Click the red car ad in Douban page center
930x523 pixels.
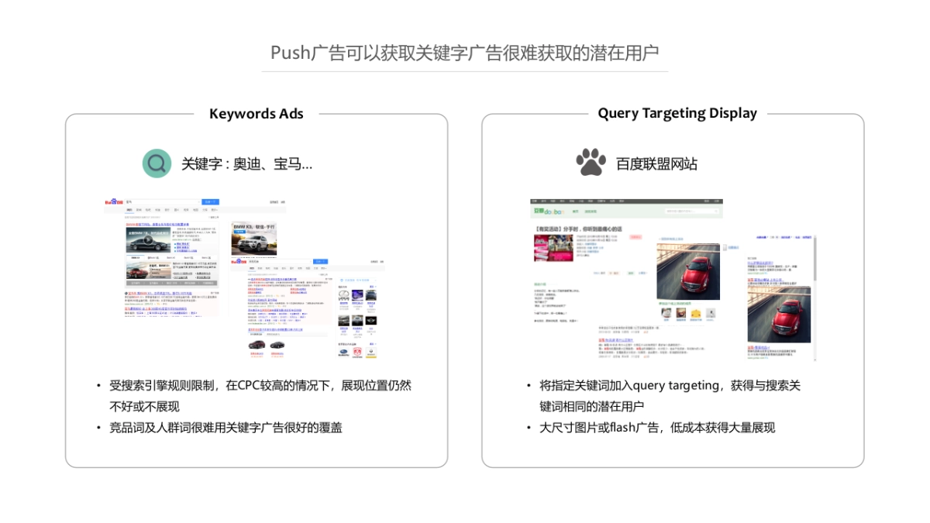687,271
